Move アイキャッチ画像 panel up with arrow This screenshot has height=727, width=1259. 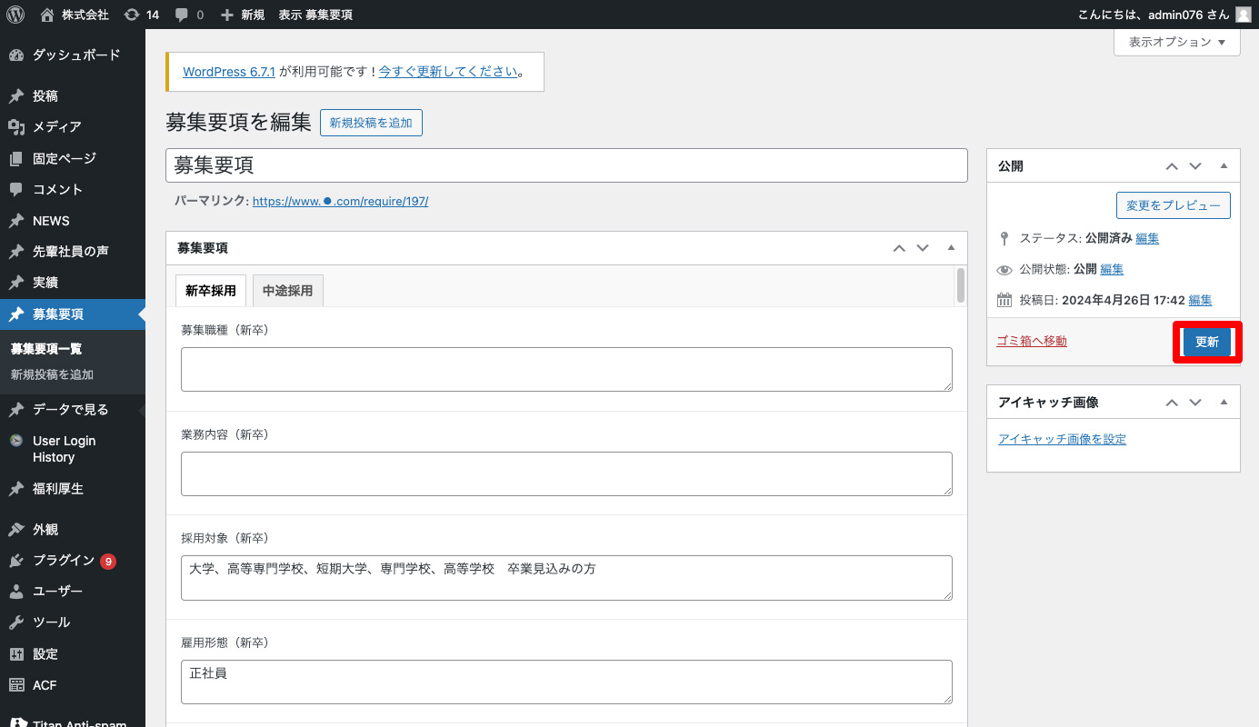pos(1172,403)
